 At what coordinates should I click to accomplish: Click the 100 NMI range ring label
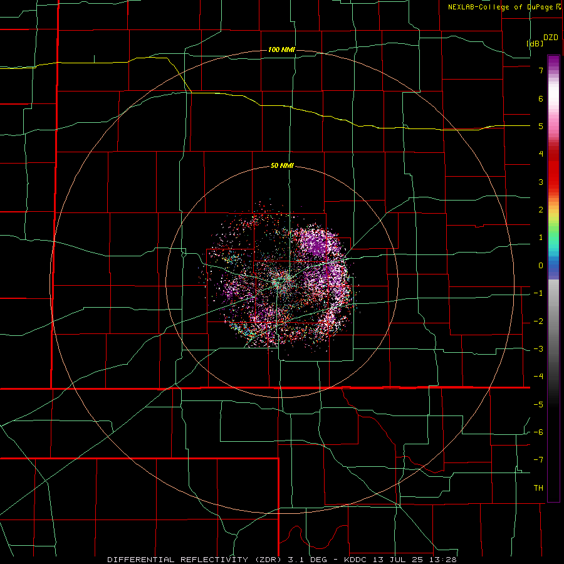tap(281, 50)
